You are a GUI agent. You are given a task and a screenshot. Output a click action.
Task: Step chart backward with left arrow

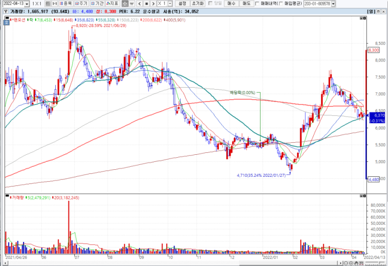(140, 4)
